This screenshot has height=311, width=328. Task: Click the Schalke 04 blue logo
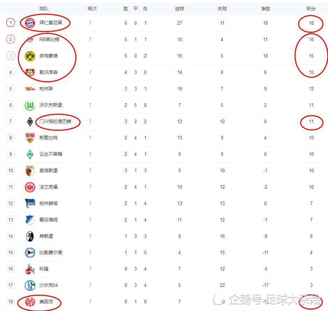coord(30,285)
